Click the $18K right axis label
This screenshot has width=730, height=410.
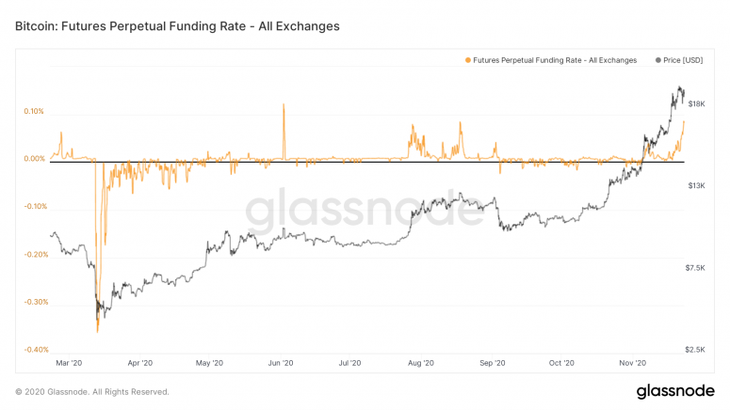click(x=699, y=104)
